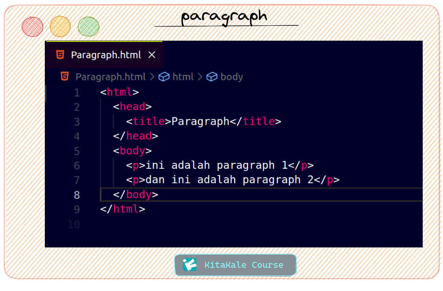Click line number 3 in the gutter
The image size is (443, 291).
coord(77,122)
